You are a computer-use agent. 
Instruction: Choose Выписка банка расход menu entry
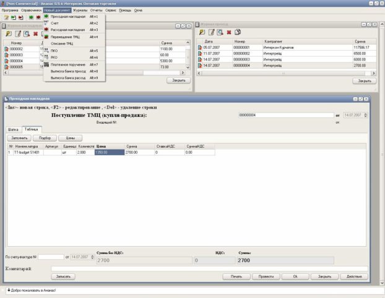(x=74, y=78)
